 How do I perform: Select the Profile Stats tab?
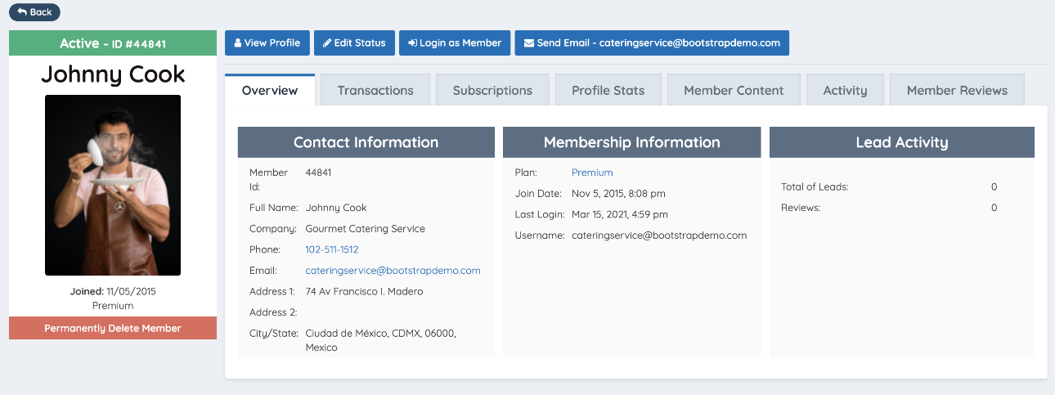[608, 91]
